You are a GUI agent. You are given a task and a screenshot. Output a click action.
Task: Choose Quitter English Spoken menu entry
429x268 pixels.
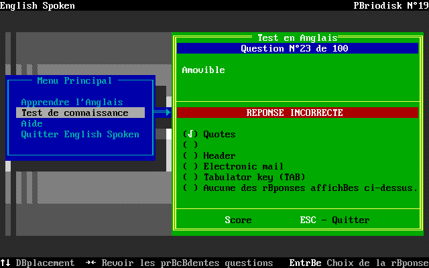click(x=80, y=134)
